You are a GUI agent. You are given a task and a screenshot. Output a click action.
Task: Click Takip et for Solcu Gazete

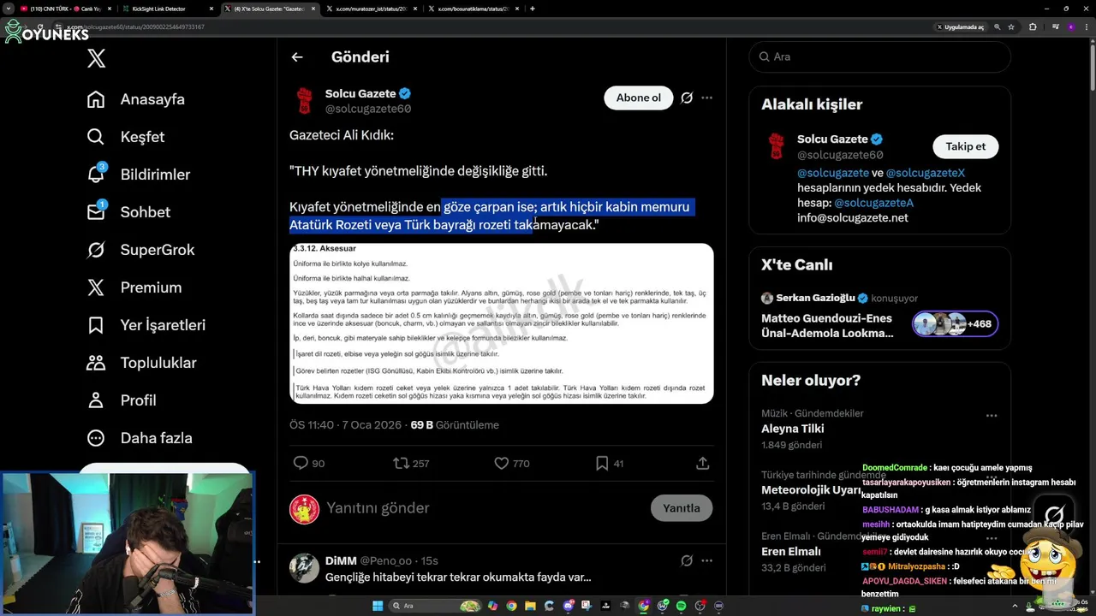[965, 146]
